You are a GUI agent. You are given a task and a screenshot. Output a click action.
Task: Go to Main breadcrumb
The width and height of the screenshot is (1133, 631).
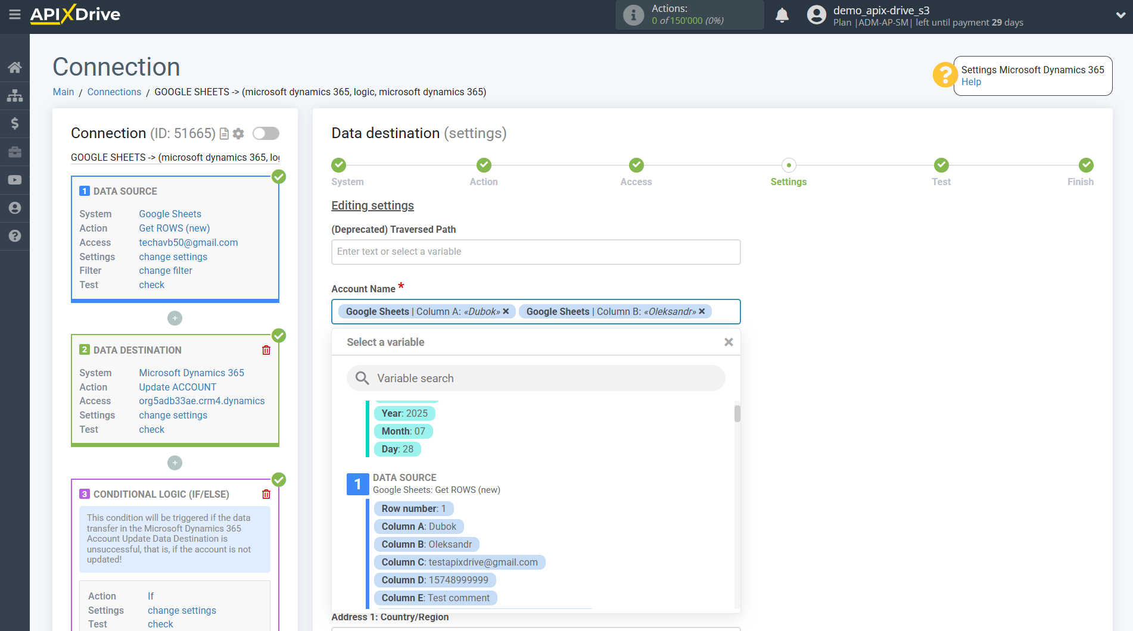63,92
